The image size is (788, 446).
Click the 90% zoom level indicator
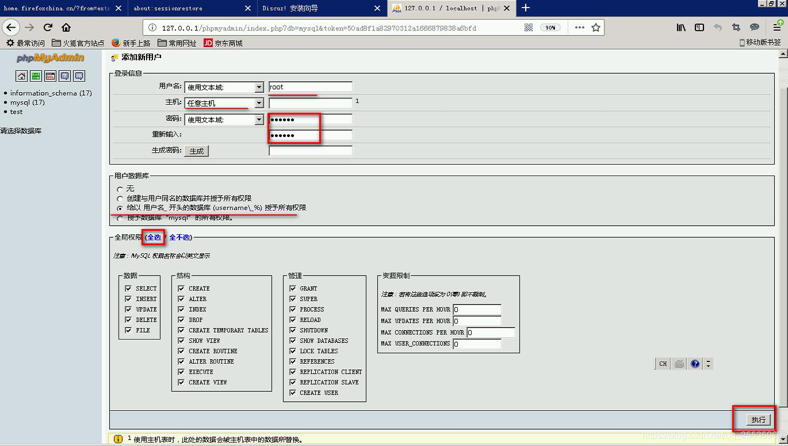[550, 28]
